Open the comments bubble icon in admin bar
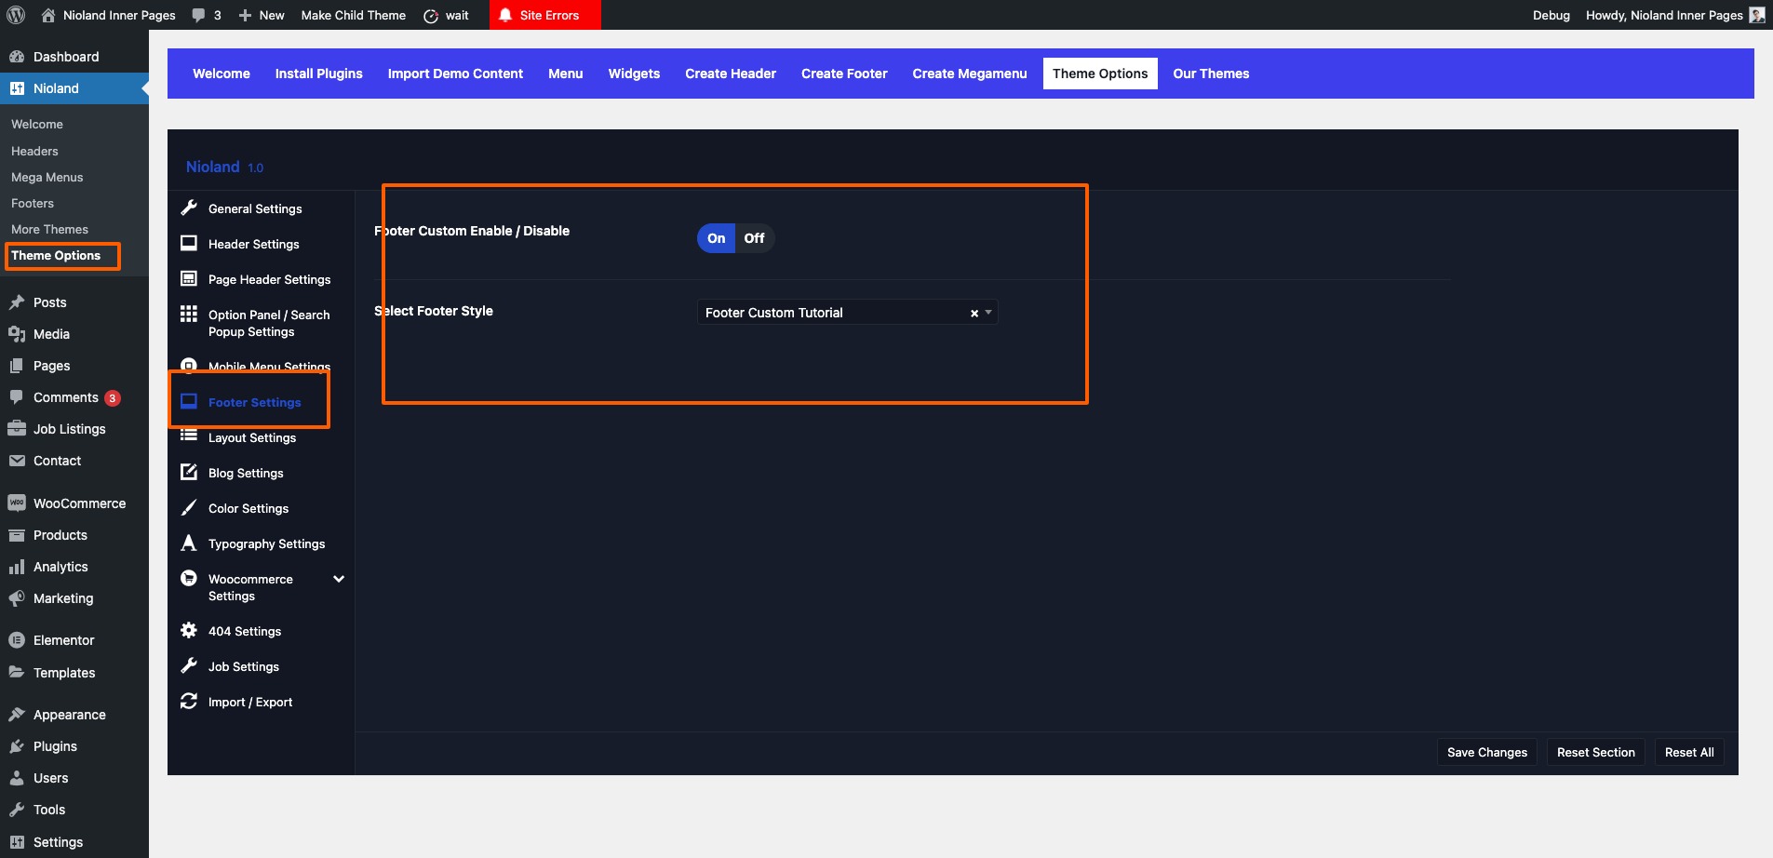 198,15
